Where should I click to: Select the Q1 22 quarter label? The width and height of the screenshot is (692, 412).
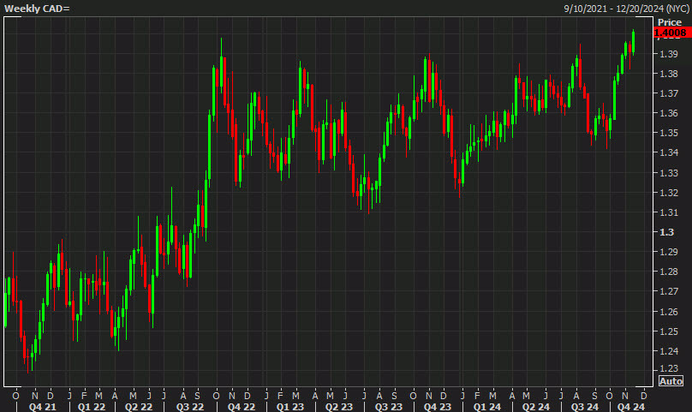[x=92, y=406]
